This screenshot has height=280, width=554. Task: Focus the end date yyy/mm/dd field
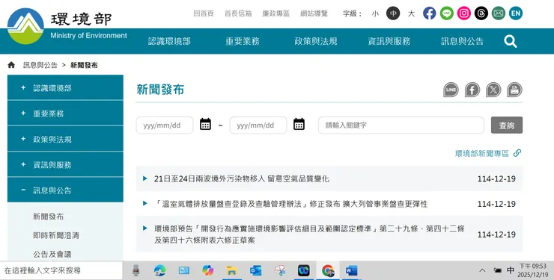click(x=258, y=125)
